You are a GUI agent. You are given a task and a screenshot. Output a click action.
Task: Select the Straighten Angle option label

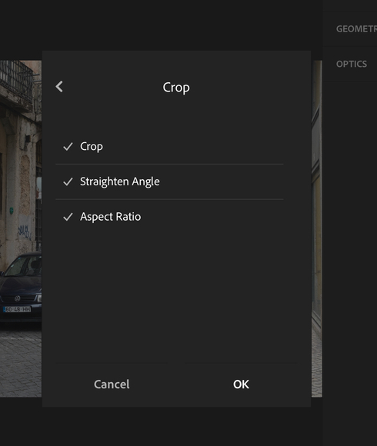120,181
